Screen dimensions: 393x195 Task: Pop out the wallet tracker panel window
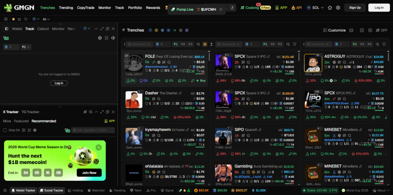(107, 29)
